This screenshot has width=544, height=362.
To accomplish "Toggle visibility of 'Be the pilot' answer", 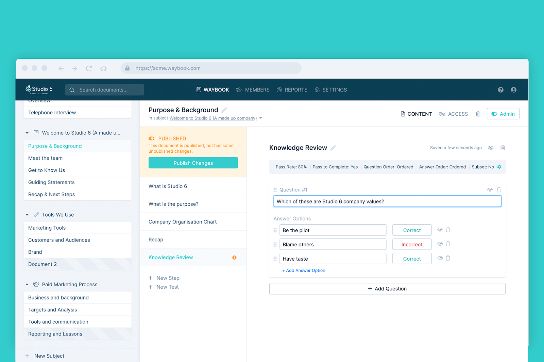I will click(x=440, y=230).
